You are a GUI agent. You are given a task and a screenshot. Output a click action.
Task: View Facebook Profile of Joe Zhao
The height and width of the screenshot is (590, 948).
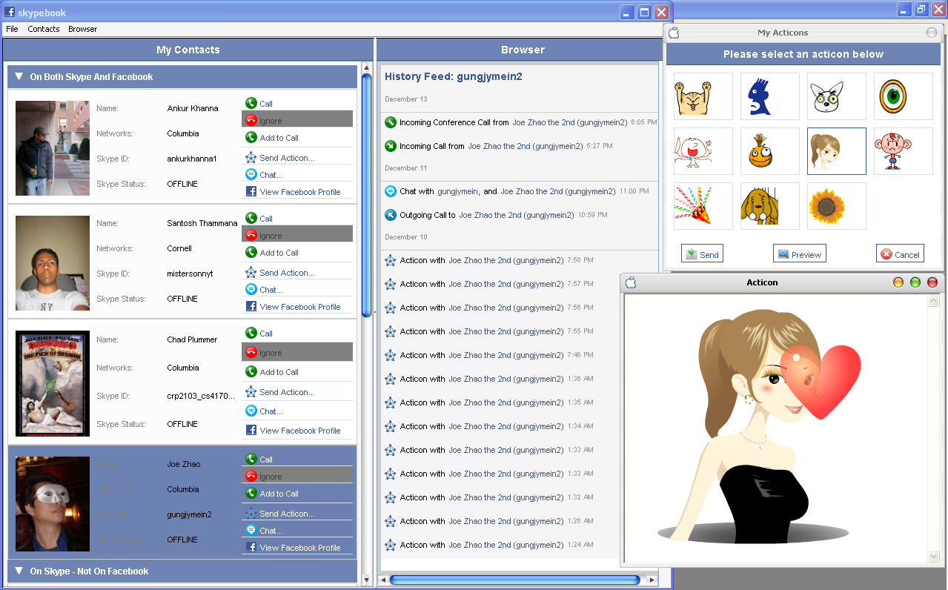click(300, 548)
